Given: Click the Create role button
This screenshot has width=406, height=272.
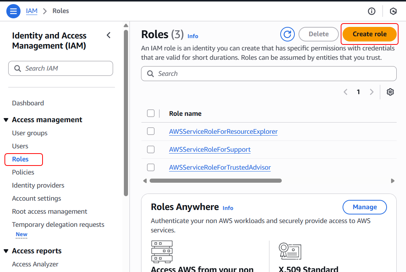Looking at the screenshot, I should pyautogui.click(x=369, y=34).
